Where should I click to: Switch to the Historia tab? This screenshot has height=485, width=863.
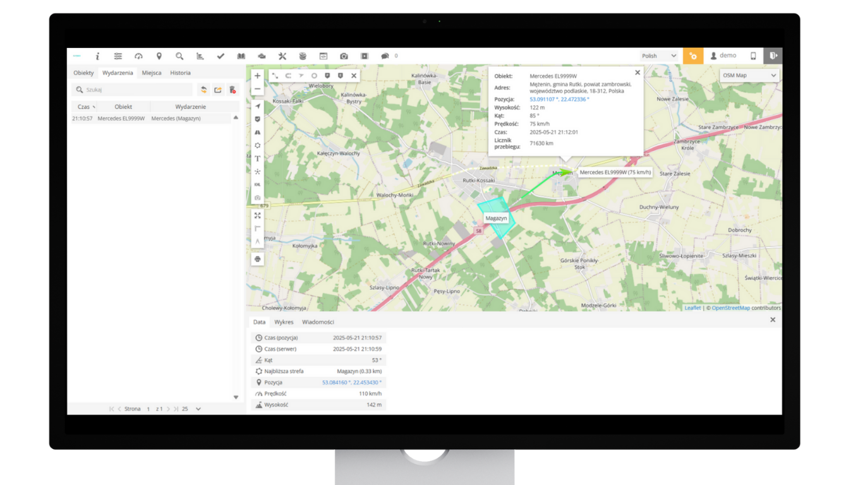(180, 73)
